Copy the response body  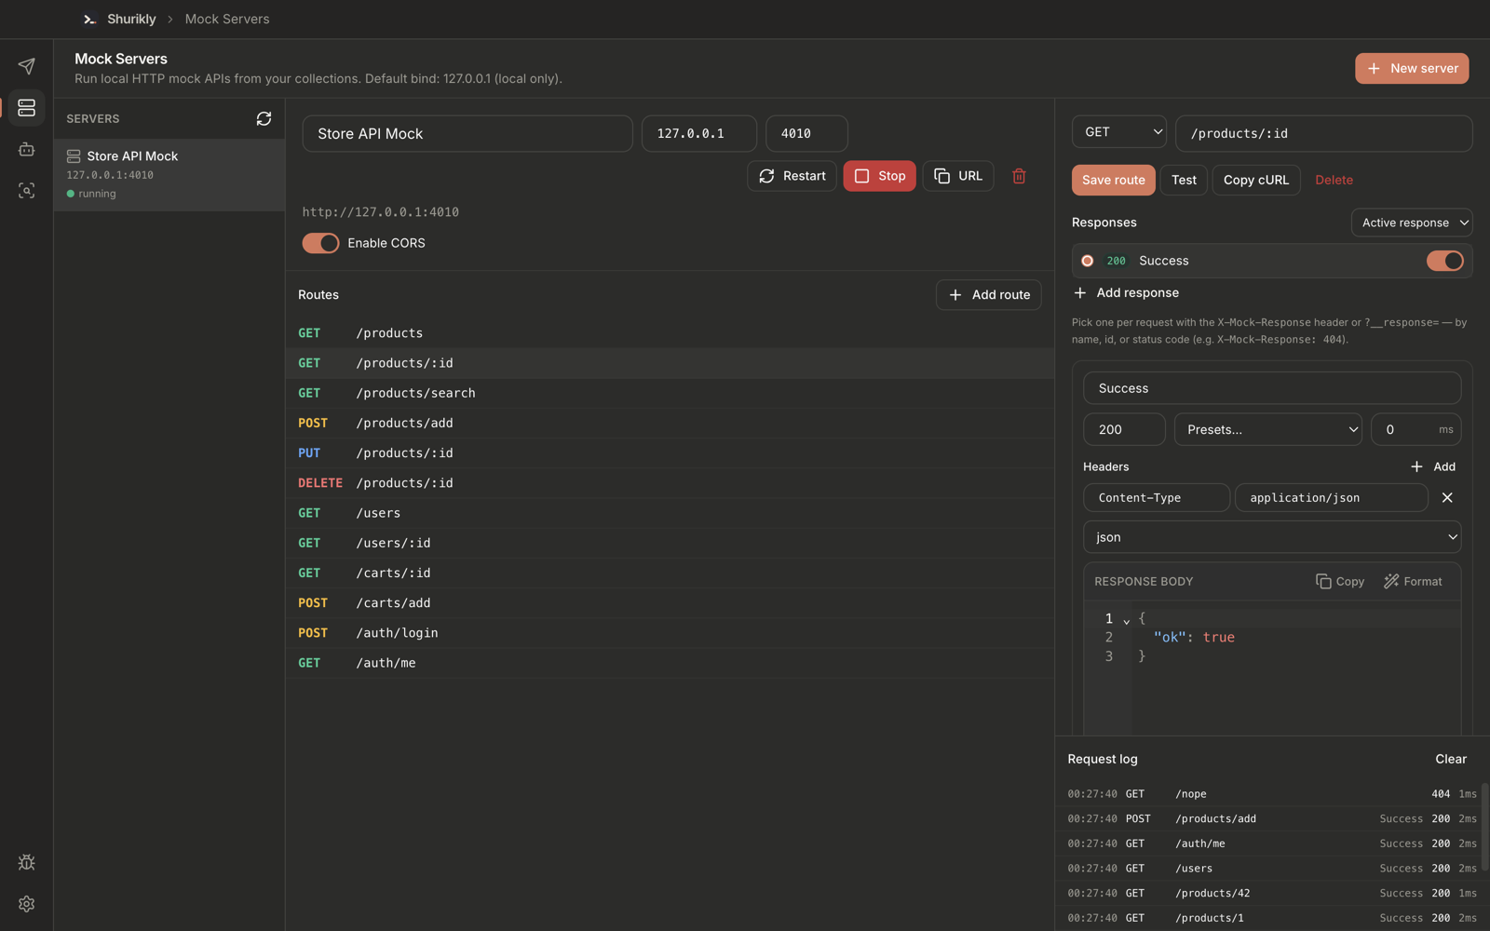[1339, 581]
